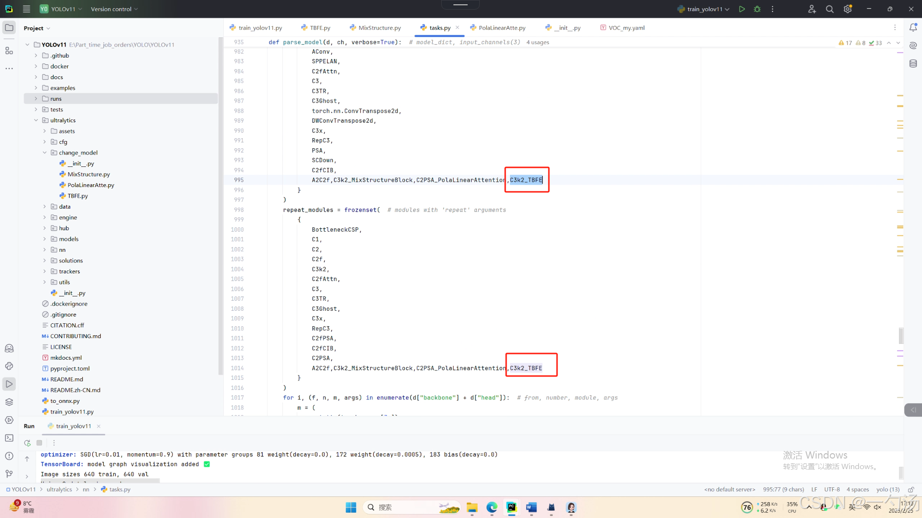Viewport: 922px width, 518px height.
Task: Click the Run console vertical scrollbar
Action: click(900, 472)
